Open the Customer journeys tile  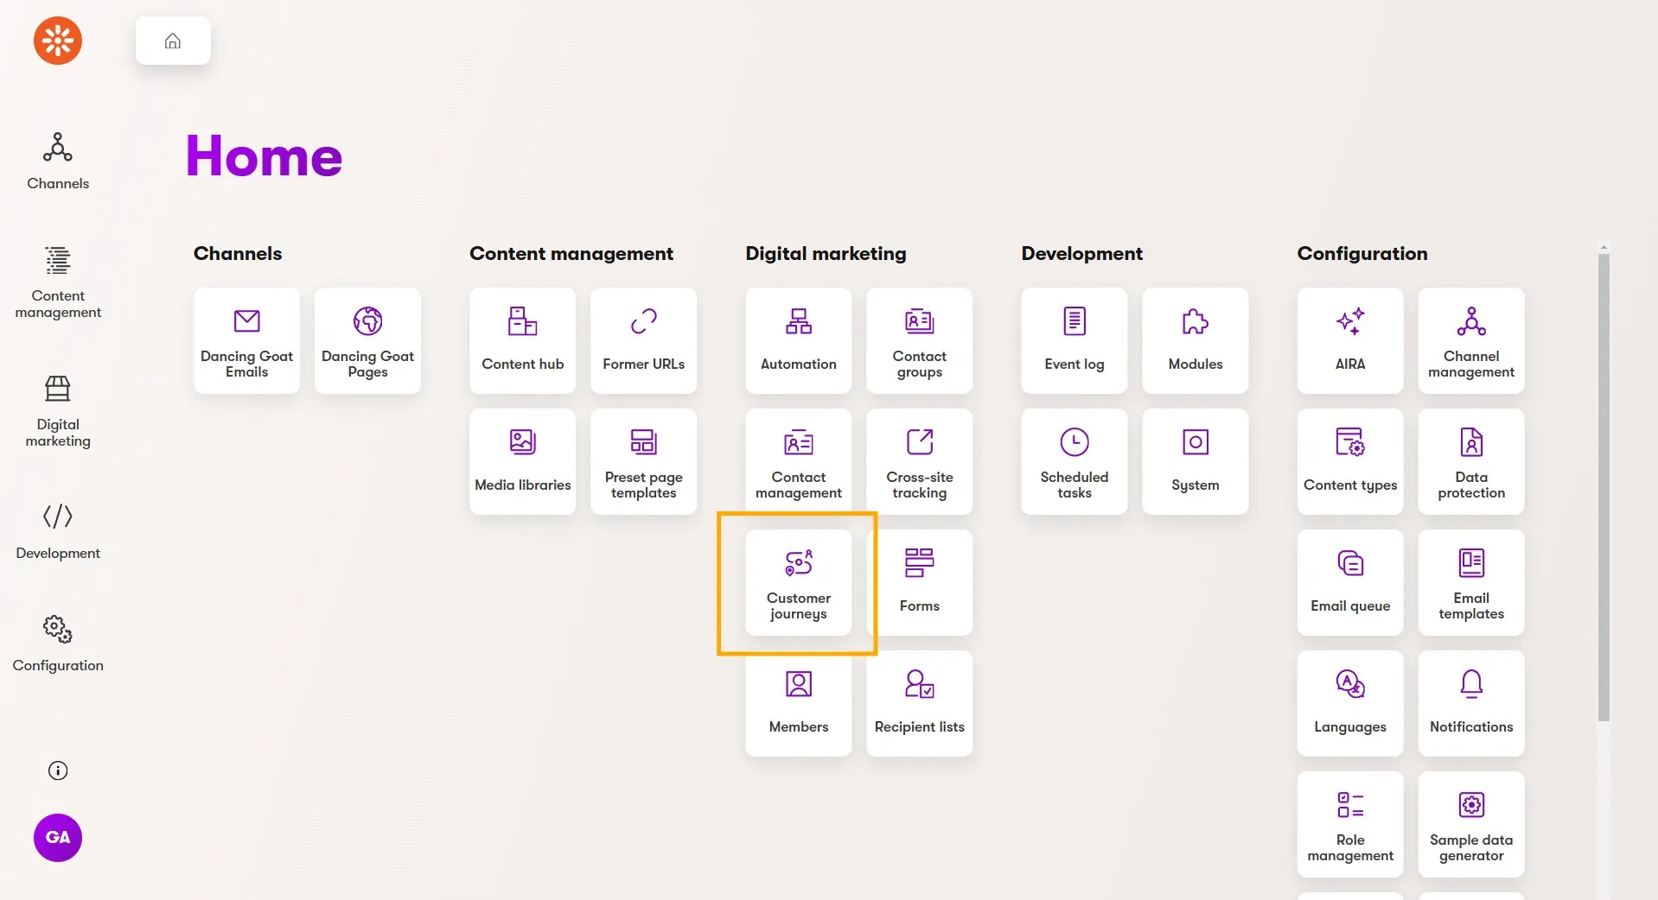[799, 583]
